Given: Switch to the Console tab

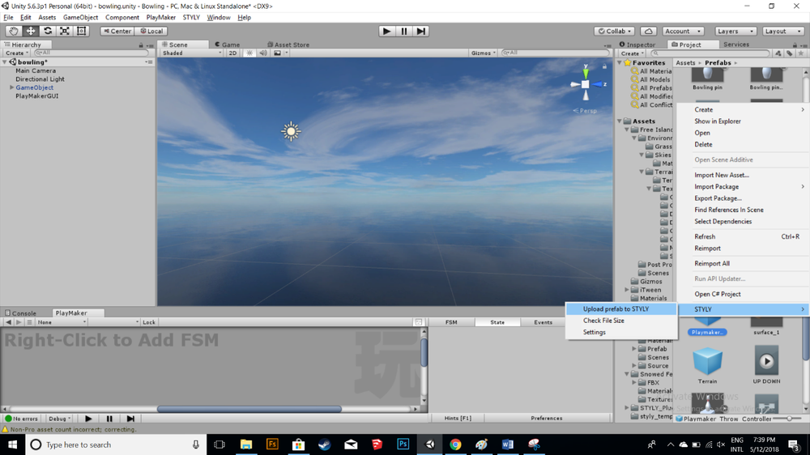Looking at the screenshot, I should [x=21, y=313].
